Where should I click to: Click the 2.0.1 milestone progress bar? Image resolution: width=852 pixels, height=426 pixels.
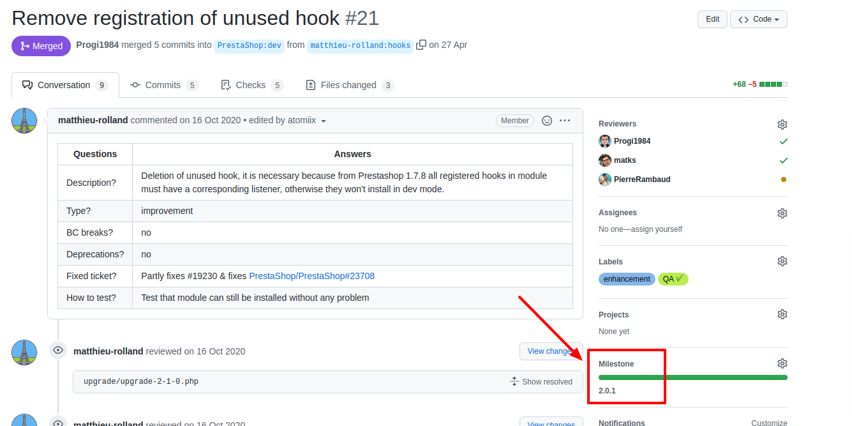(x=691, y=377)
